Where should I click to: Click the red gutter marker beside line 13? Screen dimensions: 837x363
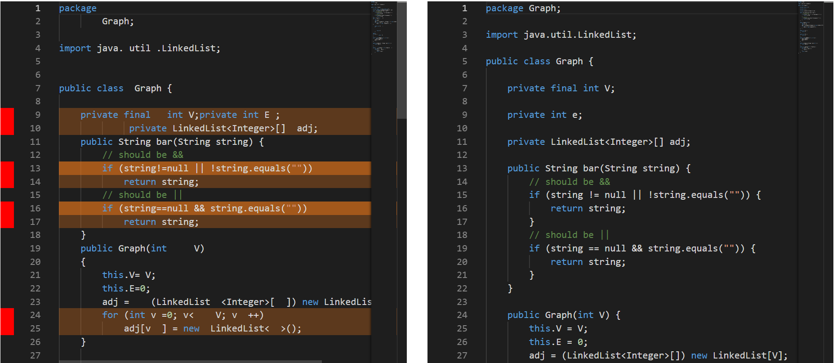[7, 175]
